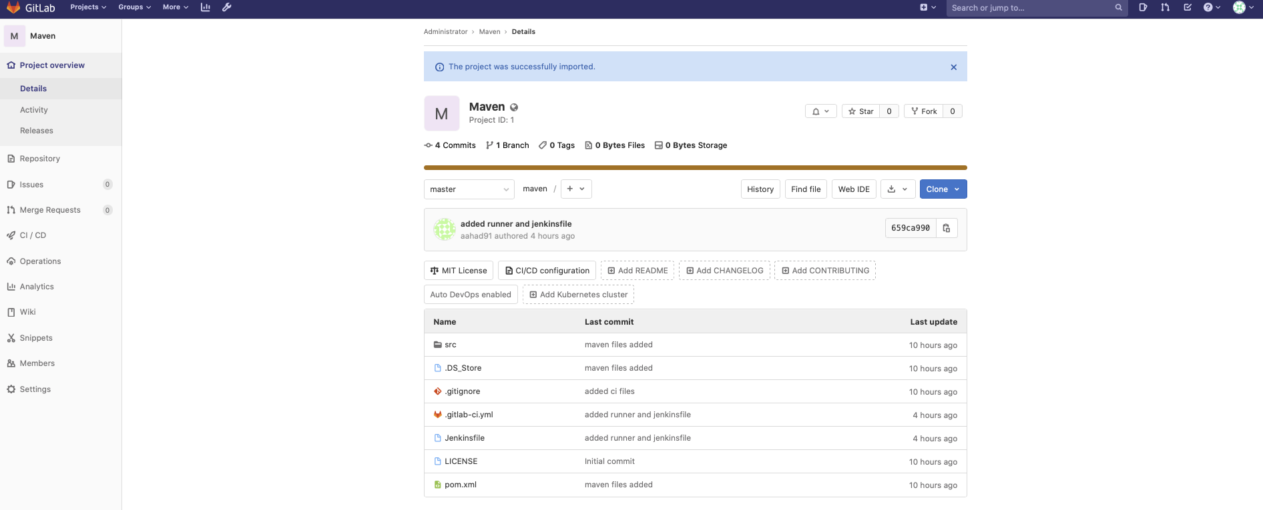View the 1 Branch link

pos(507,145)
